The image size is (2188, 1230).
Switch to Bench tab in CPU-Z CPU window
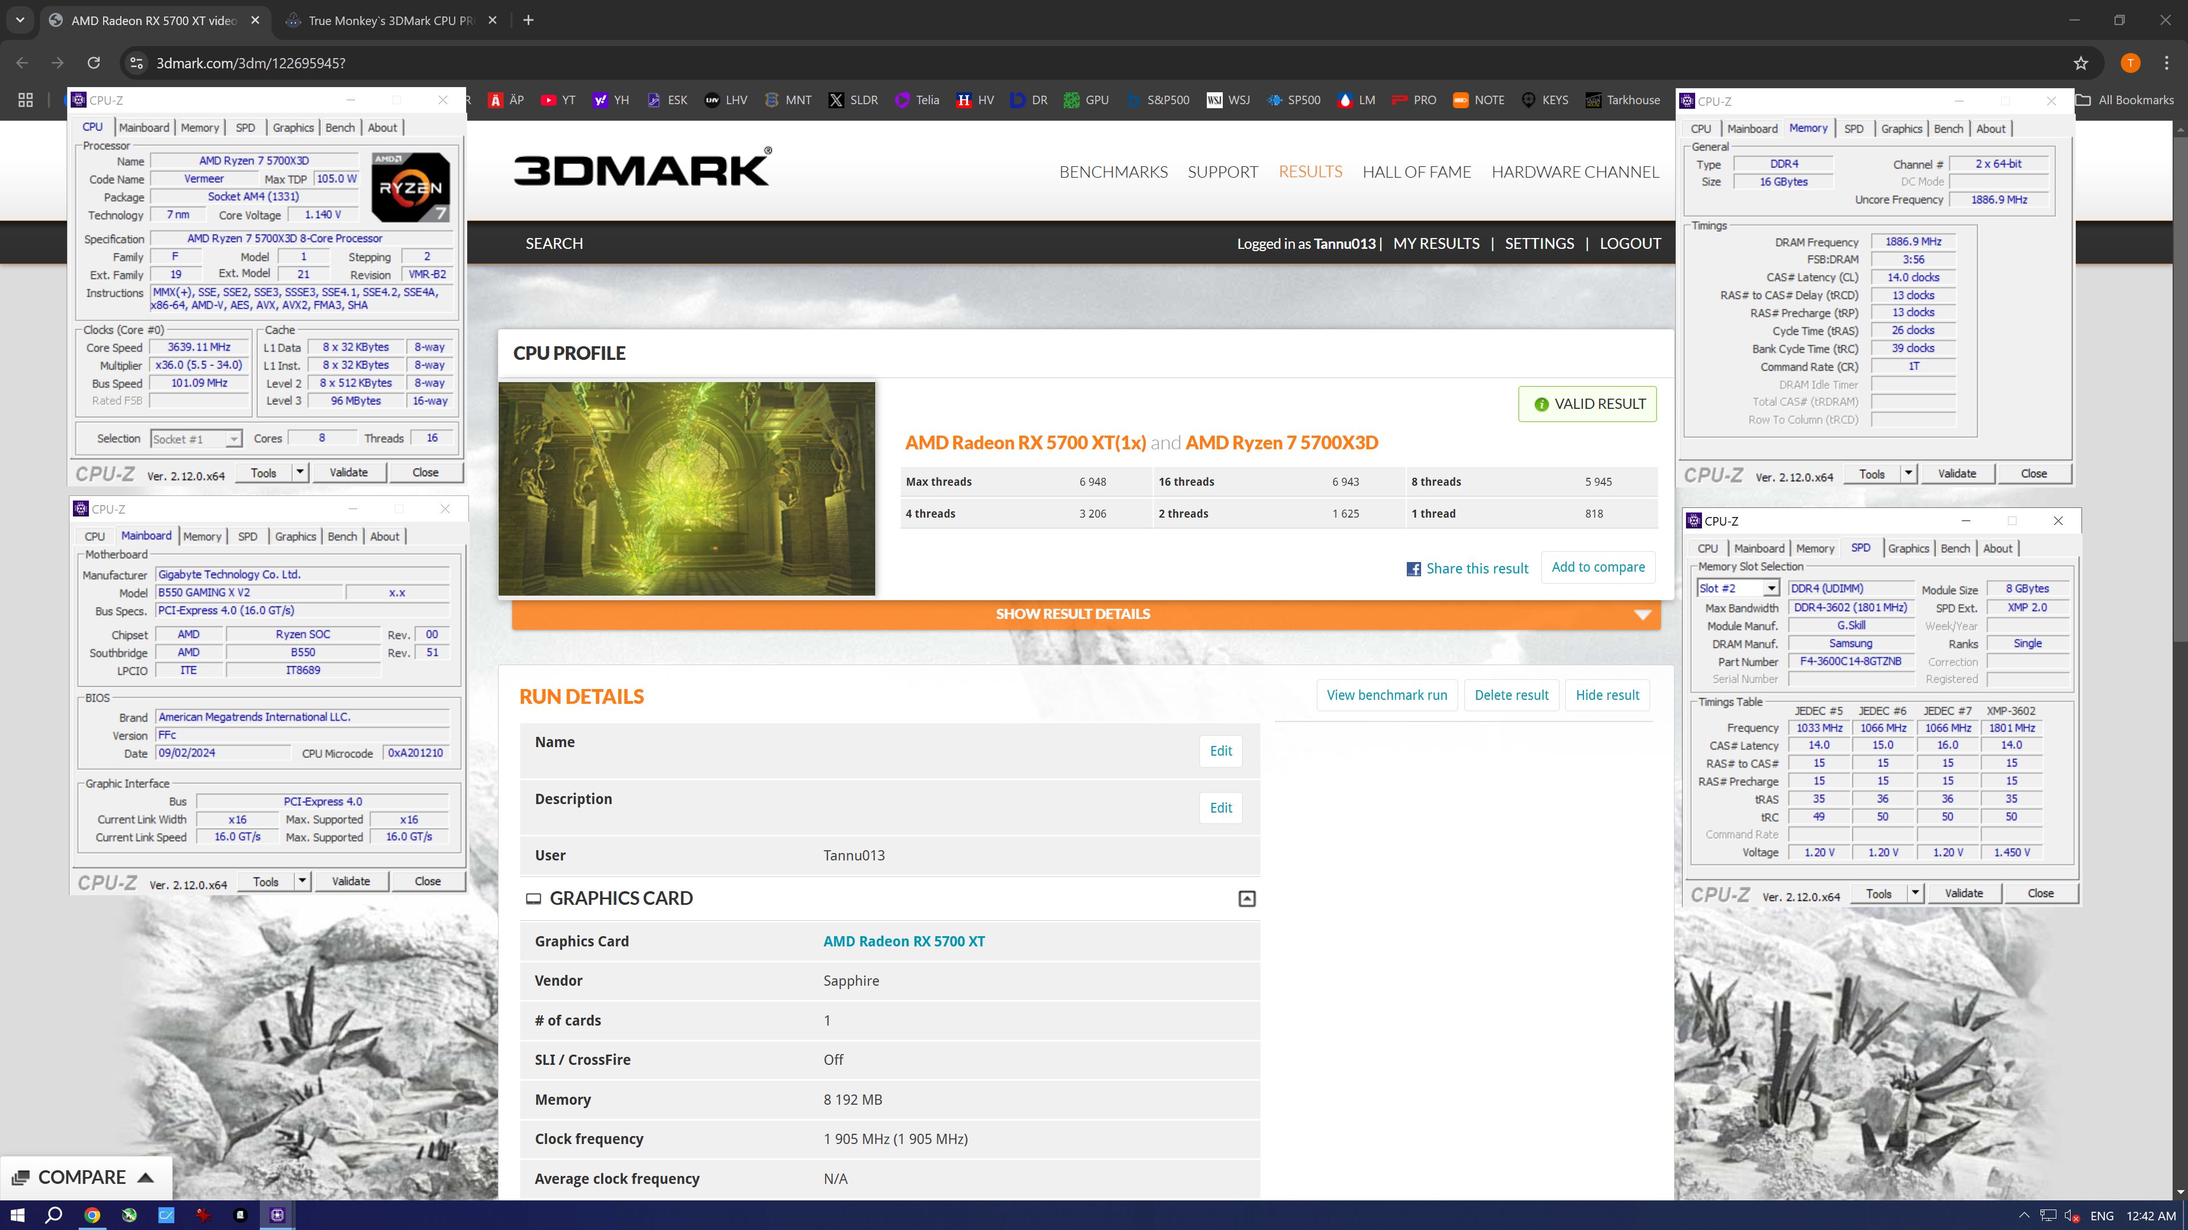(x=340, y=128)
